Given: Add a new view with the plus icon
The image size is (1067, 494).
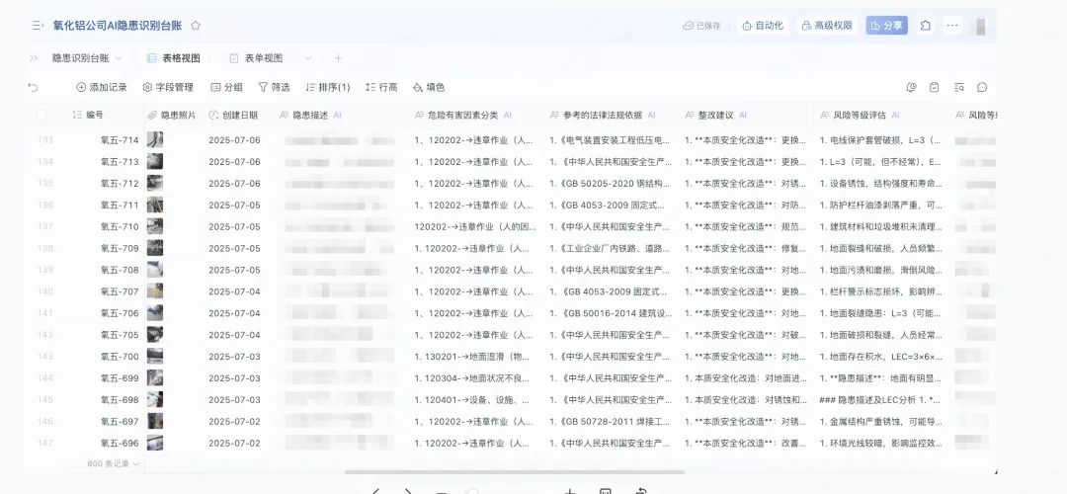Looking at the screenshot, I should click(338, 58).
